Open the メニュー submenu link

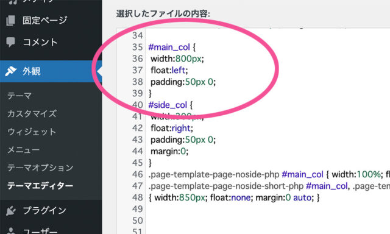click(x=23, y=150)
